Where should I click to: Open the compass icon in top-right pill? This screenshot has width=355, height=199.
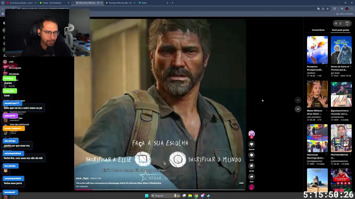[x=336, y=23]
